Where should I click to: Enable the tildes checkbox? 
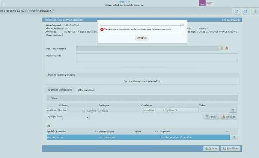[99, 110]
